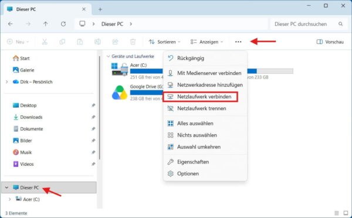Select the Dieser PC tab
The image size is (352, 218).
click(48, 9)
